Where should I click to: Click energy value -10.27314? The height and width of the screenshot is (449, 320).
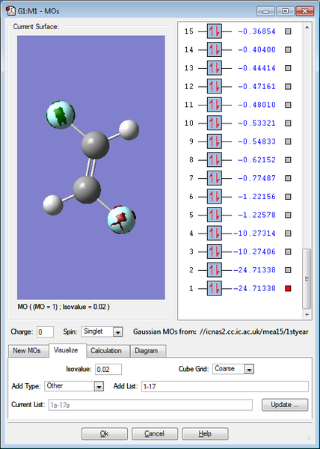point(254,233)
